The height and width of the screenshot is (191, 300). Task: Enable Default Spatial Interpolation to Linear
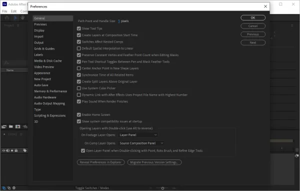pos(79,48)
